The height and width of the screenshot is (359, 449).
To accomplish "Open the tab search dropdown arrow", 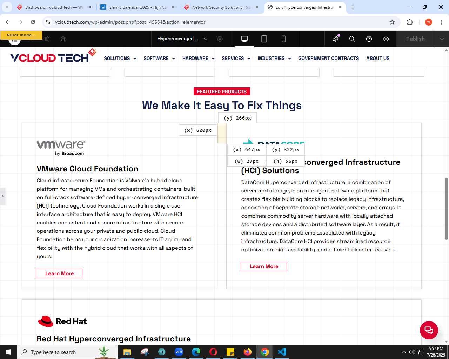I will click(7, 7).
